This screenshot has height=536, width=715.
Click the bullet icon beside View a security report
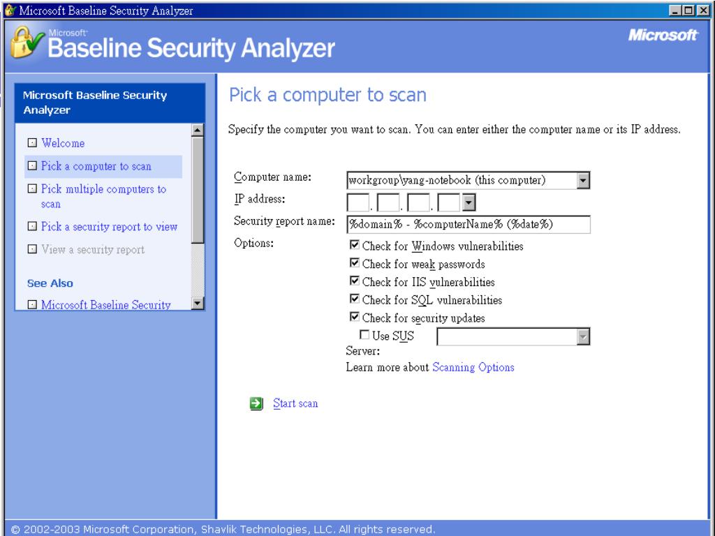pyautogui.click(x=32, y=249)
